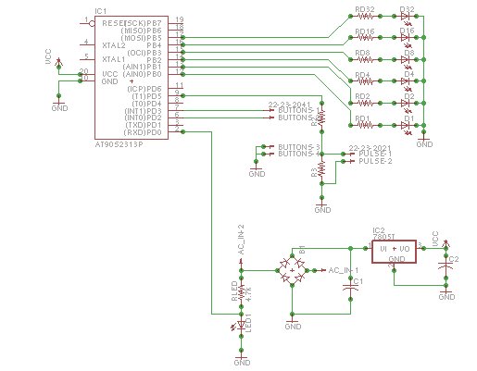Viewport: 477px width, 371px height.
Task: Click the (OCI)PB3 pin label
Action: tap(144, 53)
